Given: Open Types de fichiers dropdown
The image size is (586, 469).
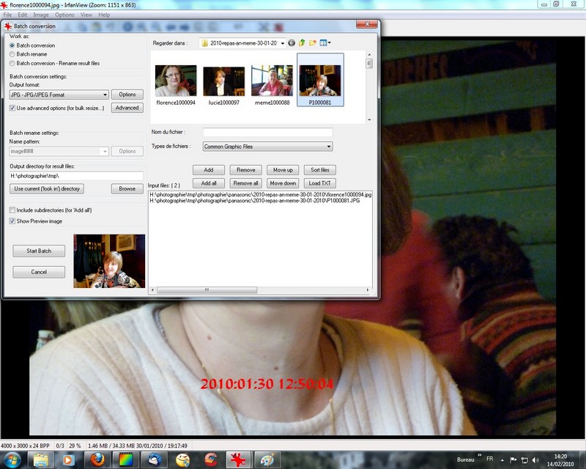Looking at the screenshot, I should pos(267,147).
